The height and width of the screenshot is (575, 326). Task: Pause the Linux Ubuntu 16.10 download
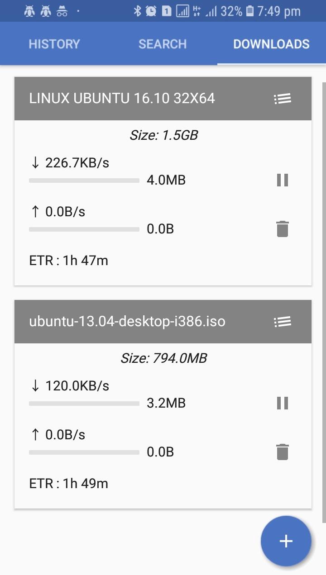[283, 180]
